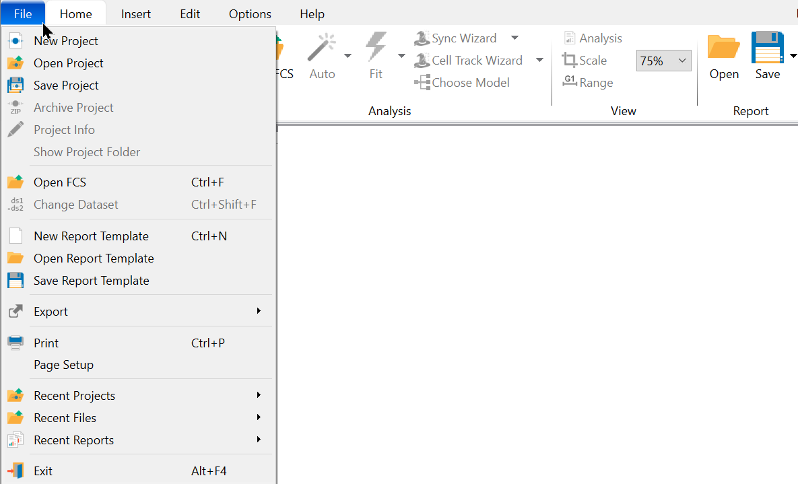
Task: Open the Sync Wizard dropdown arrow
Action: click(x=514, y=38)
